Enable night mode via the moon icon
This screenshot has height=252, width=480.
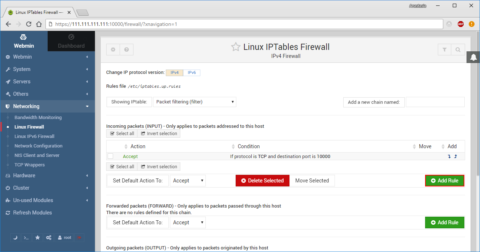(x=15, y=237)
